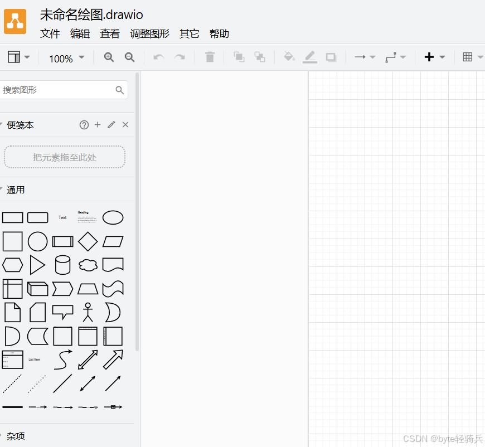
Task: Open scratchpad help question mark icon
Action: 84,124
